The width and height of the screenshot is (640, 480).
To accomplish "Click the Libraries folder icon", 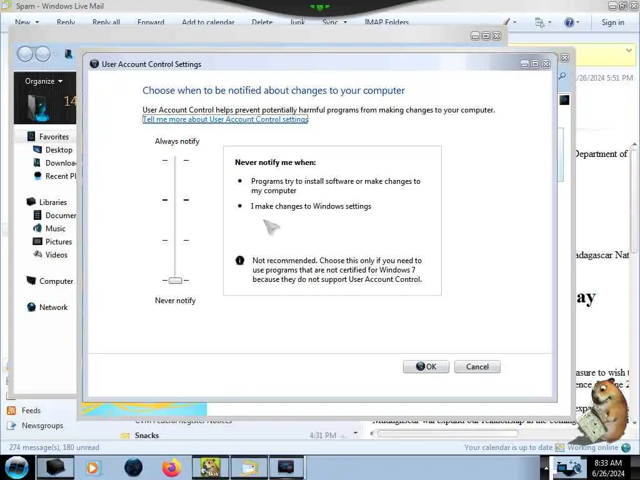I will pos(31,202).
